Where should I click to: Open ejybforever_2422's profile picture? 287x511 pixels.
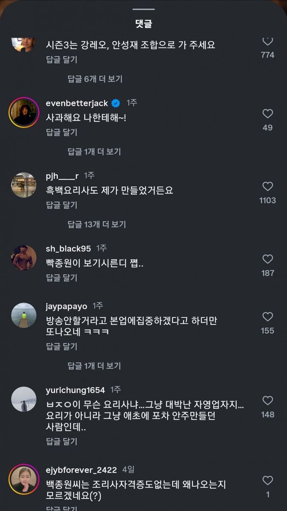pyautogui.click(x=24, y=480)
